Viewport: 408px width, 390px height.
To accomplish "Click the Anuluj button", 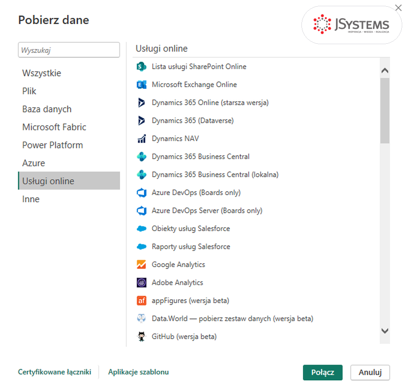I will (370, 373).
